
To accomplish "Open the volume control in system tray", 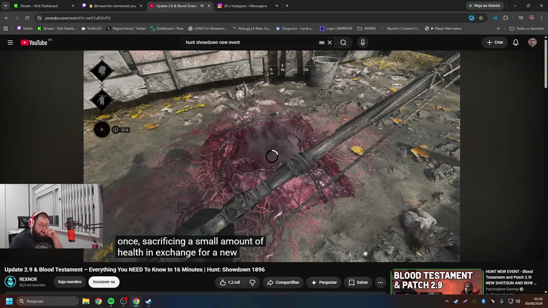I will [x=518, y=301].
